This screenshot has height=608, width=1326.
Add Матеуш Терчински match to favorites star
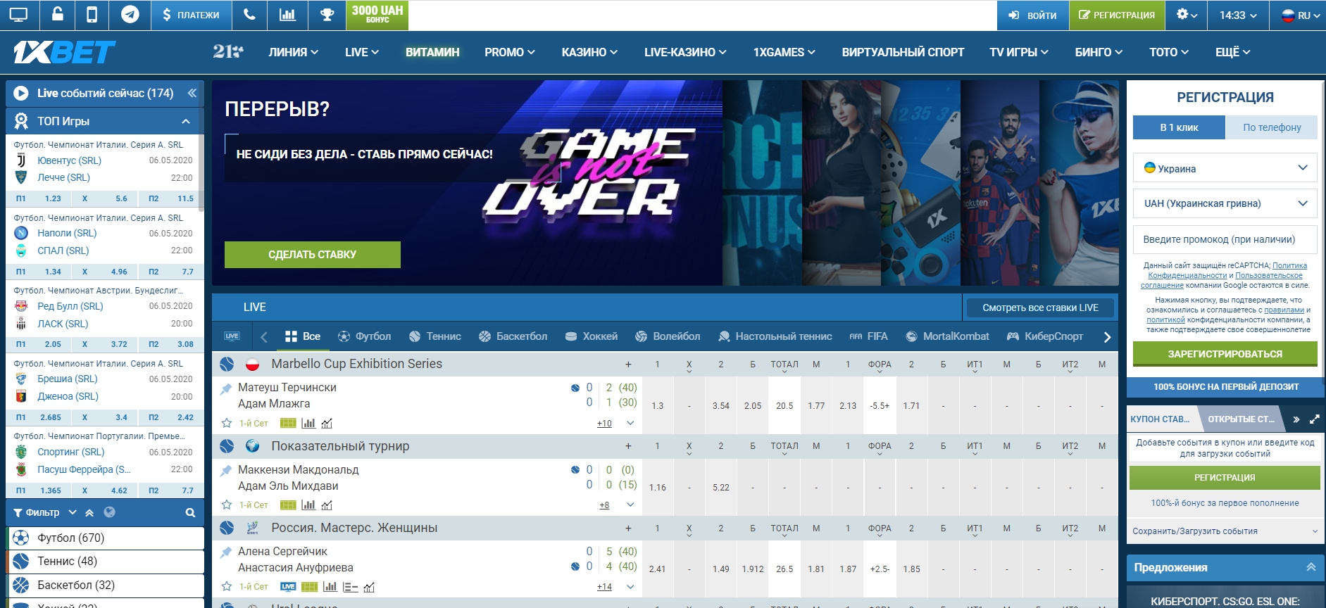[226, 424]
